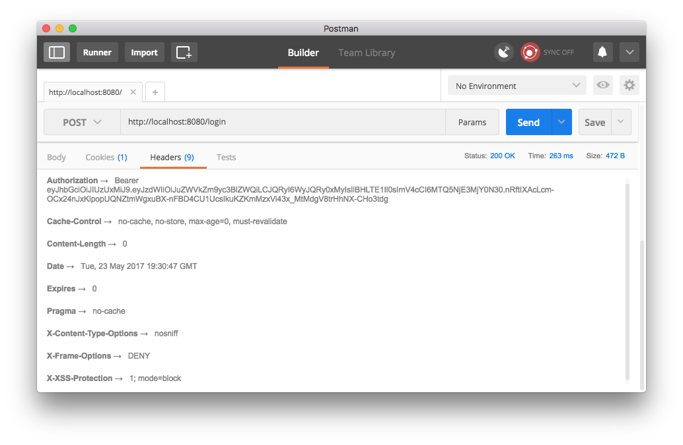Click the green macOS zoom button

point(73,28)
